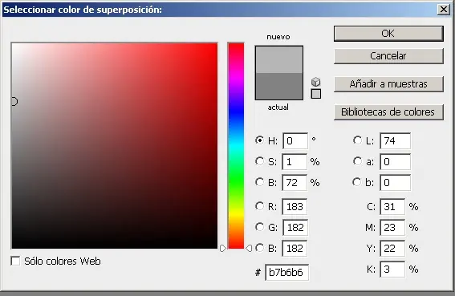Click the web-safe color cube warning icon
This screenshot has width=455, height=296.
point(315,82)
